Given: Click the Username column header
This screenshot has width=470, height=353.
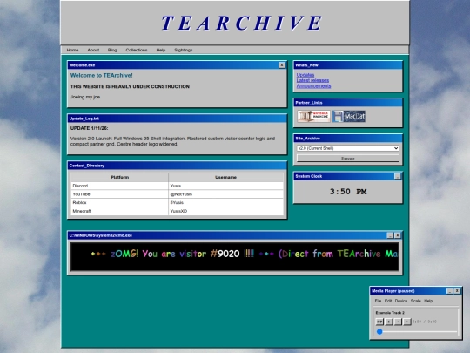Looking at the screenshot, I should (225, 177).
